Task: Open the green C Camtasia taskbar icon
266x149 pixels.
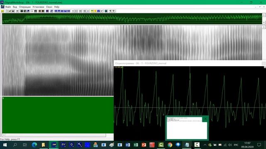Action: [161, 145]
